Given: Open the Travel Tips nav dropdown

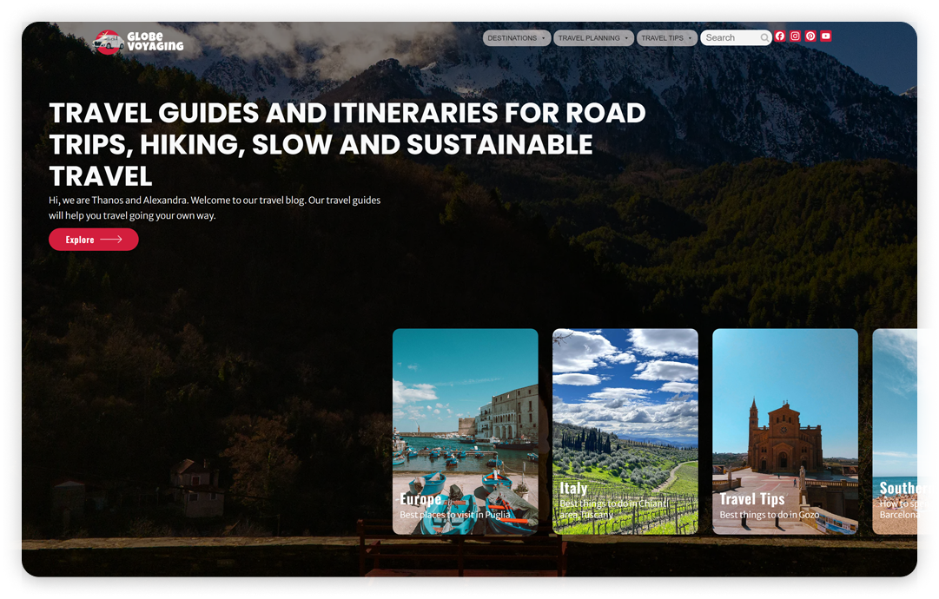Looking at the screenshot, I should click(x=667, y=38).
